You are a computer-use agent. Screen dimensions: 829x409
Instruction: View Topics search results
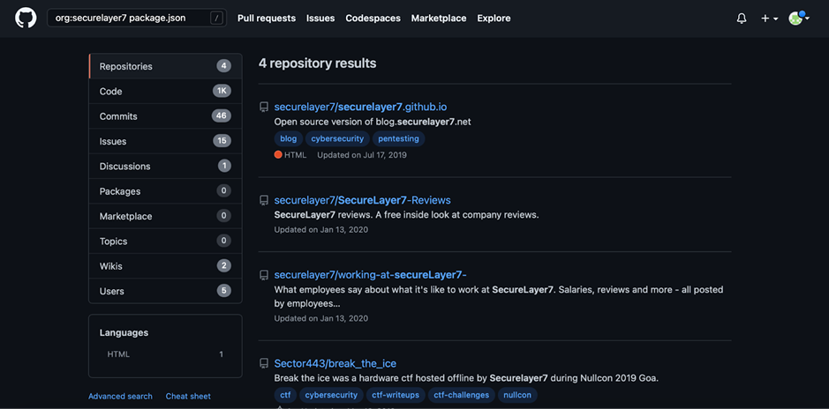pyautogui.click(x=165, y=242)
